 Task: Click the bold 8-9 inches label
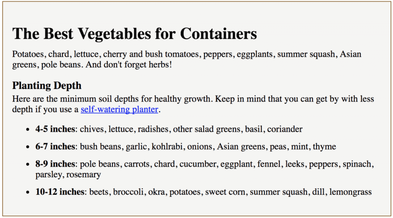tap(55, 164)
